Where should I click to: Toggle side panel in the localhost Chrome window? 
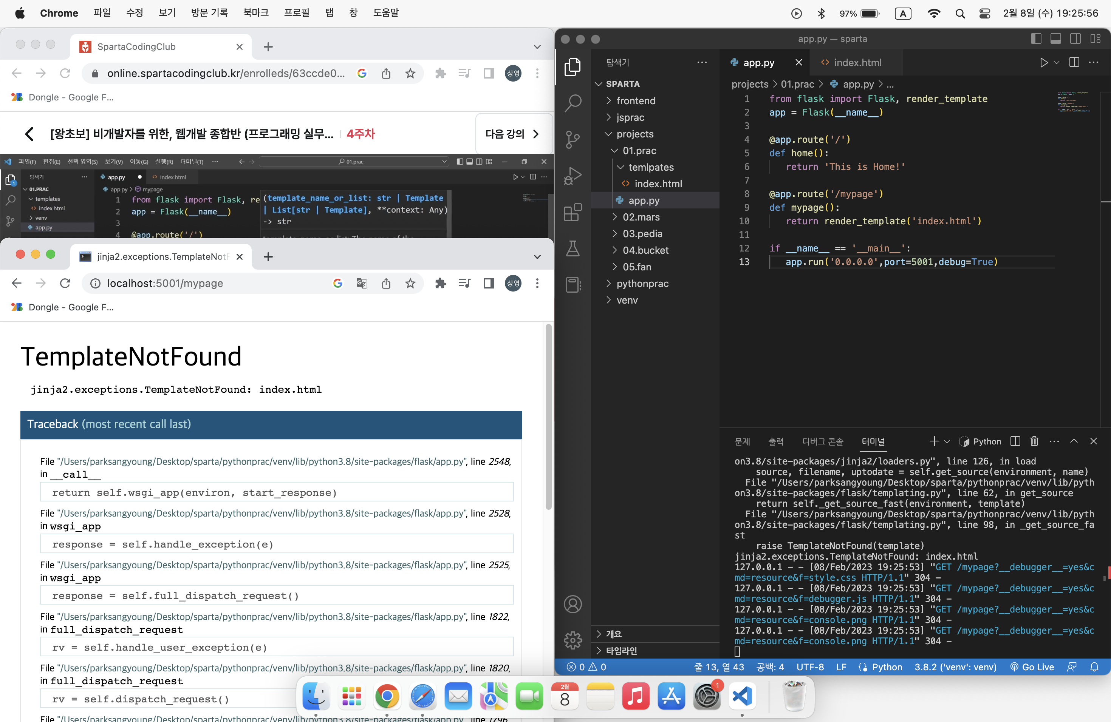click(488, 283)
